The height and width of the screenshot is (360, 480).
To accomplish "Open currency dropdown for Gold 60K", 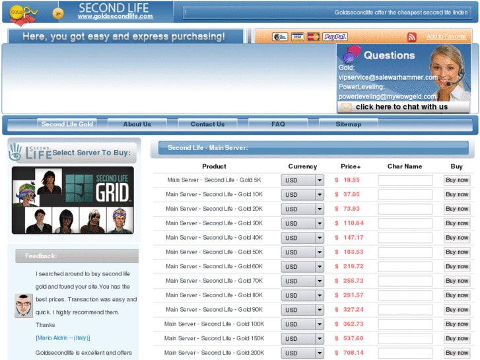I will point(302,267).
